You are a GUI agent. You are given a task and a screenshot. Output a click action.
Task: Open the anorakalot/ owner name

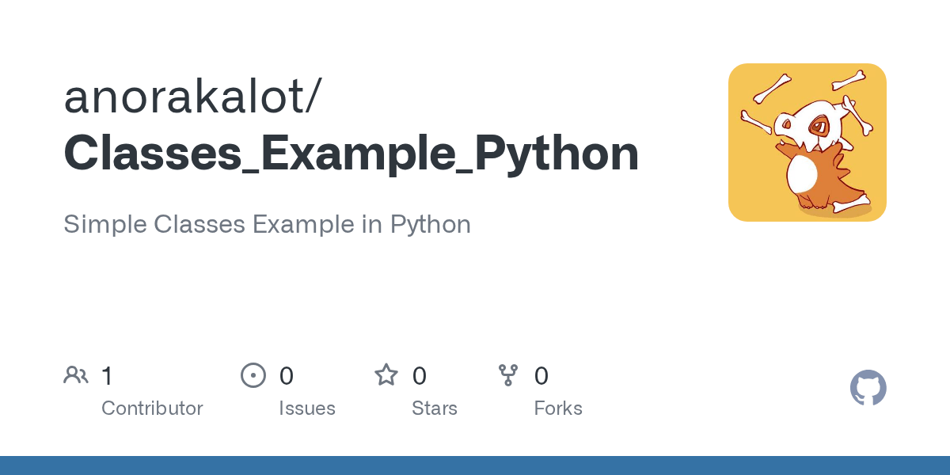[192, 97]
